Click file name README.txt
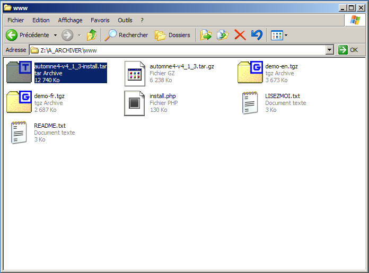 pyautogui.click(x=50, y=126)
